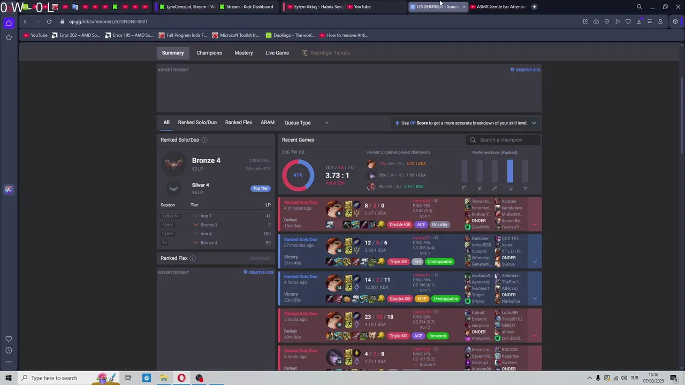Image resolution: width=685 pixels, height=385 pixels.
Task: Click info icon next to Ranked Flex
Action: (193, 258)
